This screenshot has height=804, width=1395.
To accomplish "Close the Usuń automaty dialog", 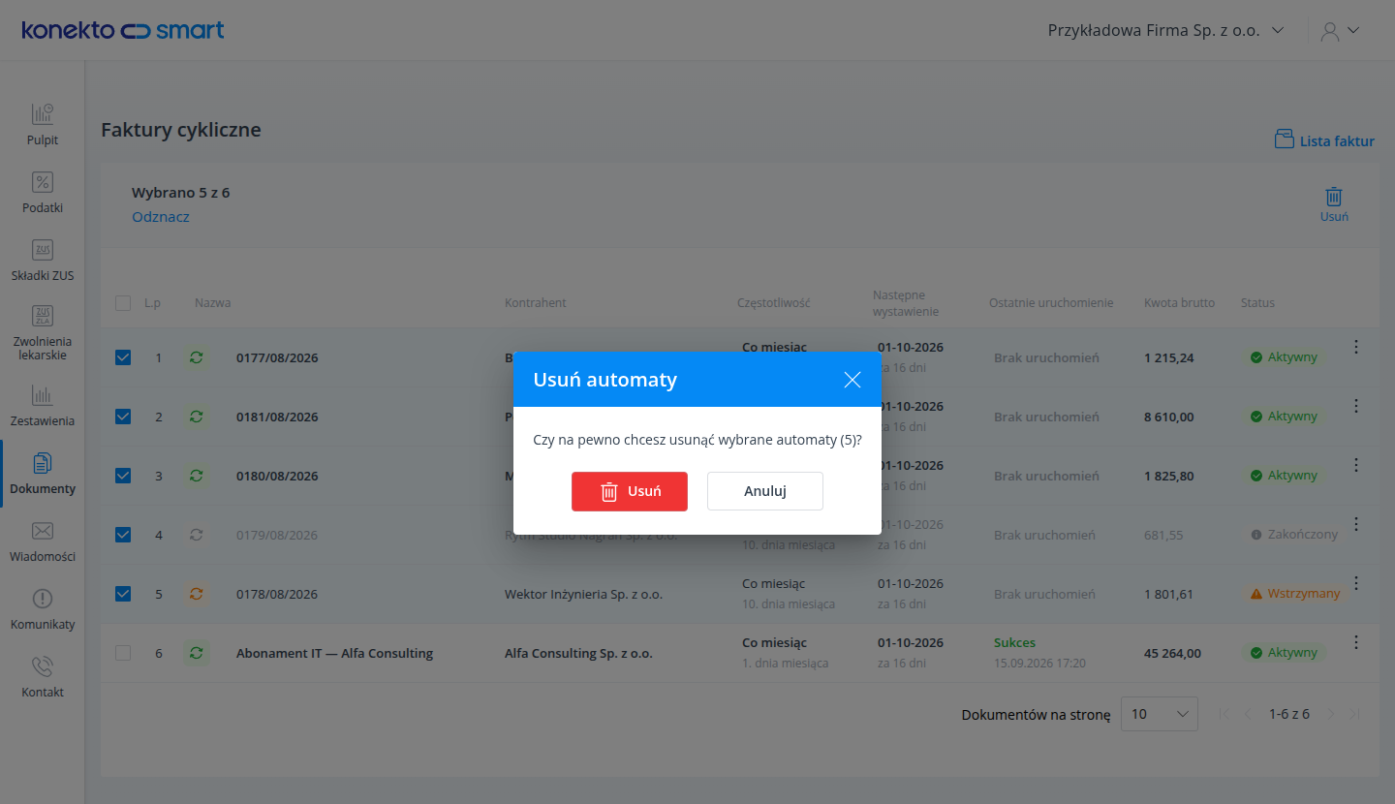I will 852,380.
